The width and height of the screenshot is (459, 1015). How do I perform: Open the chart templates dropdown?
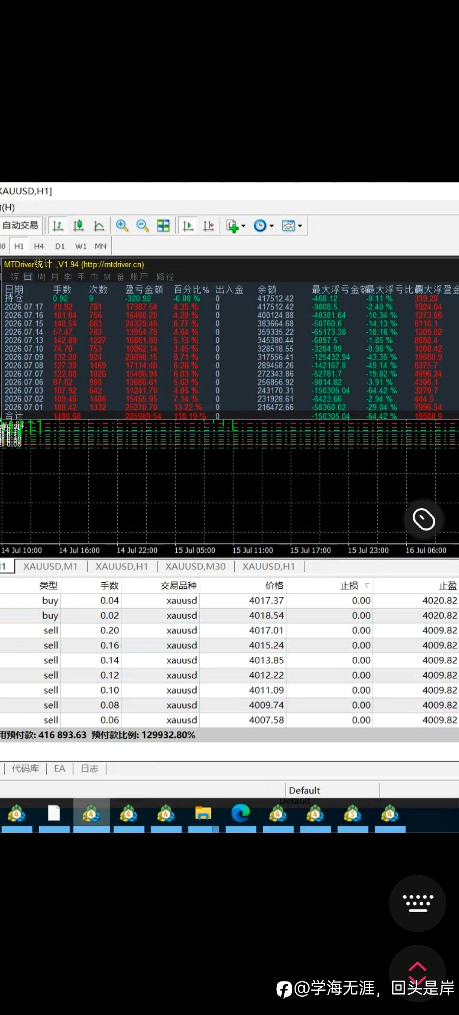click(300, 226)
